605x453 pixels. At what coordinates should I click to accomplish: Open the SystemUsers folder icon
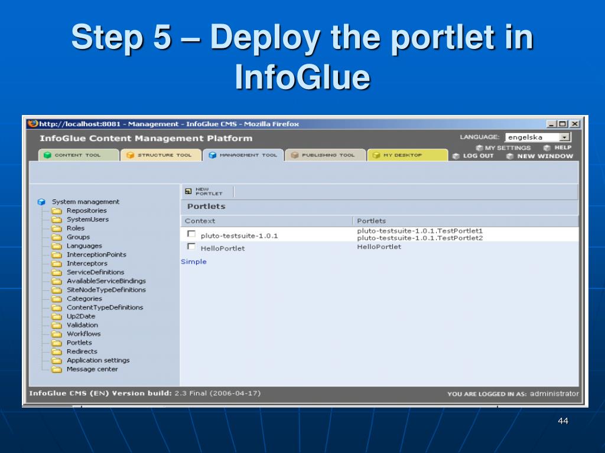(57, 219)
